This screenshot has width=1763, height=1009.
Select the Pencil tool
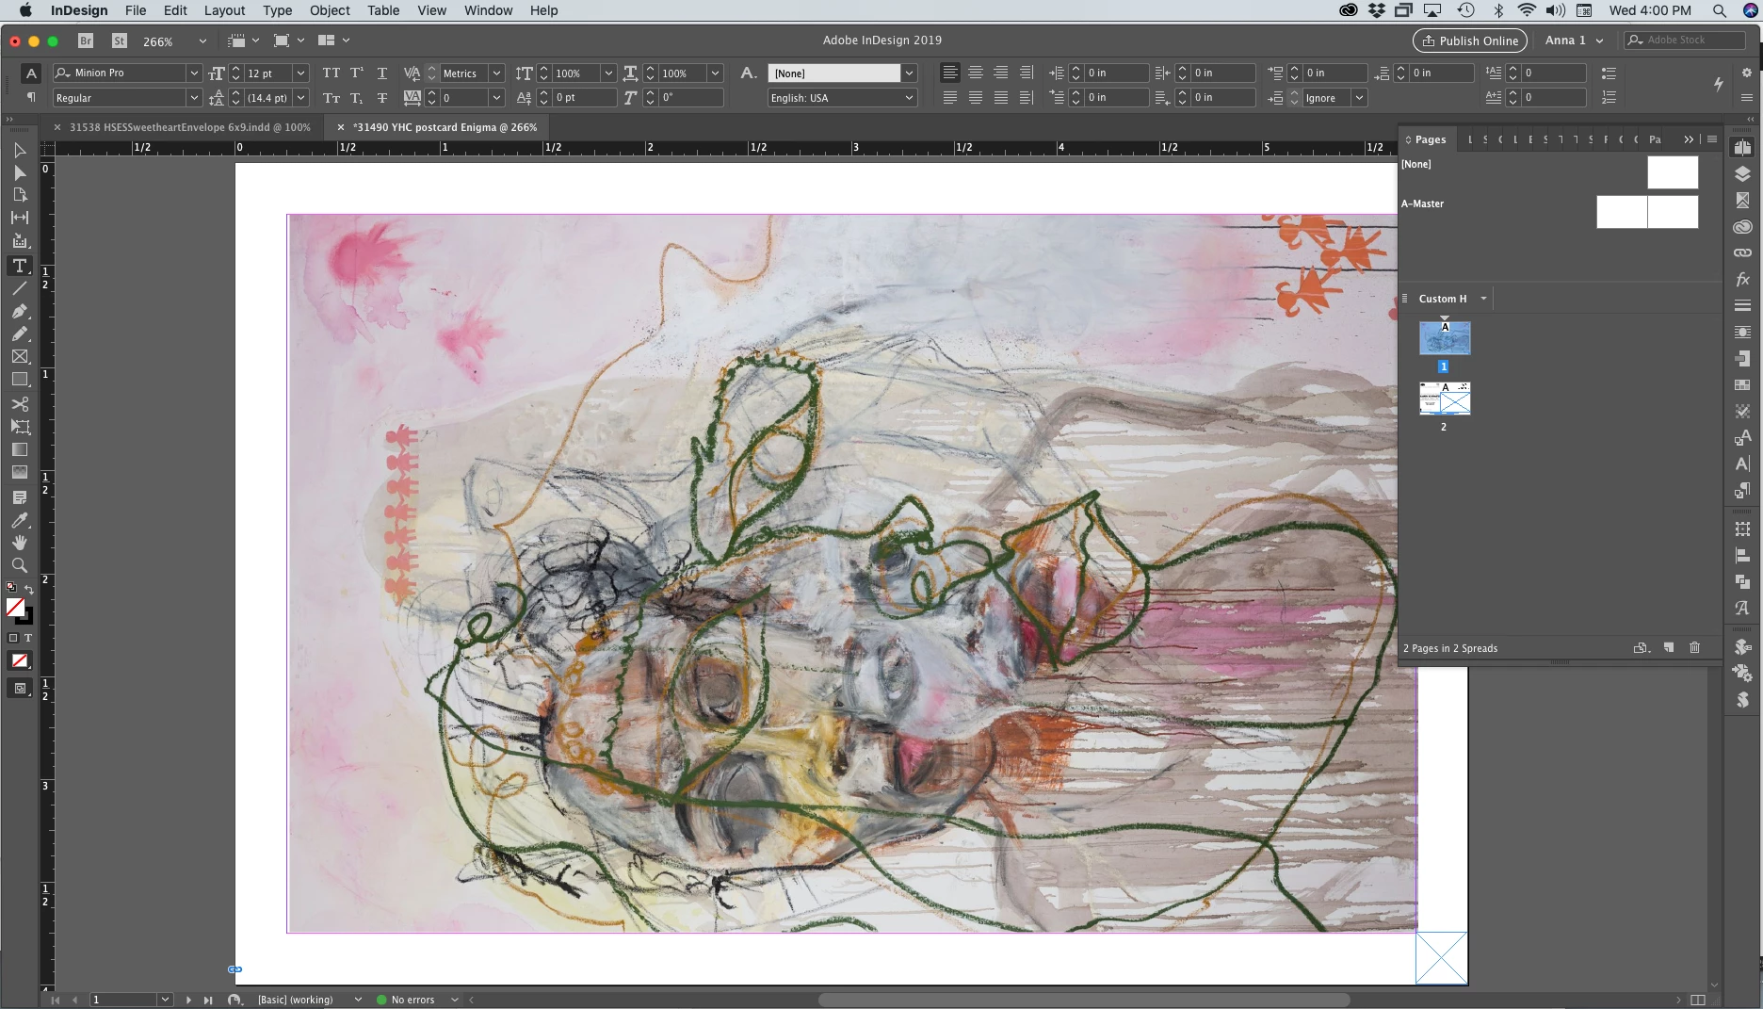click(x=19, y=334)
